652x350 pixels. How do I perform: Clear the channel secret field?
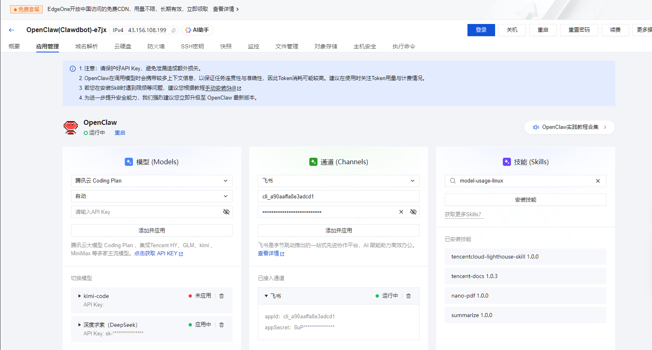coord(401,212)
